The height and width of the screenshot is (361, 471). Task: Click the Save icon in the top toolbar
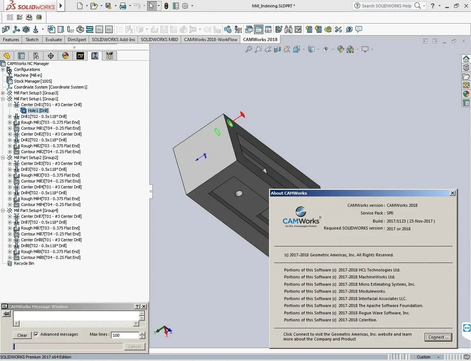108,6
